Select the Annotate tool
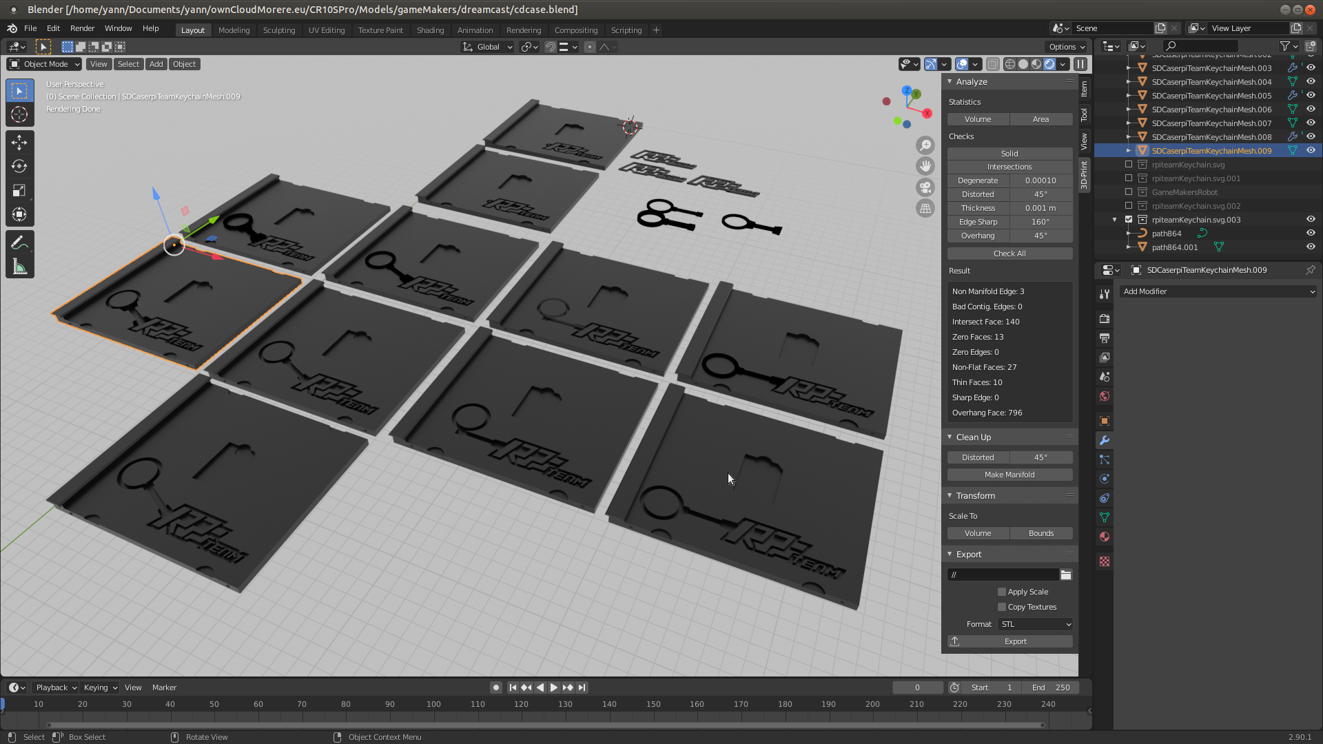The width and height of the screenshot is (1323, 744). (19, 242)
